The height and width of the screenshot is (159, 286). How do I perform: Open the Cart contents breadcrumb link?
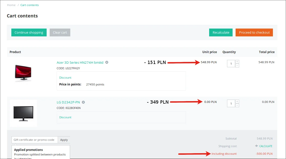coord(29,5)
